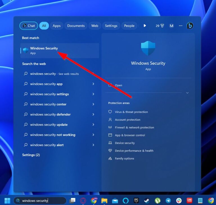The image size is (216, 205).
Task: Open the Mail app from the taskbar
Action: (115, 200)
